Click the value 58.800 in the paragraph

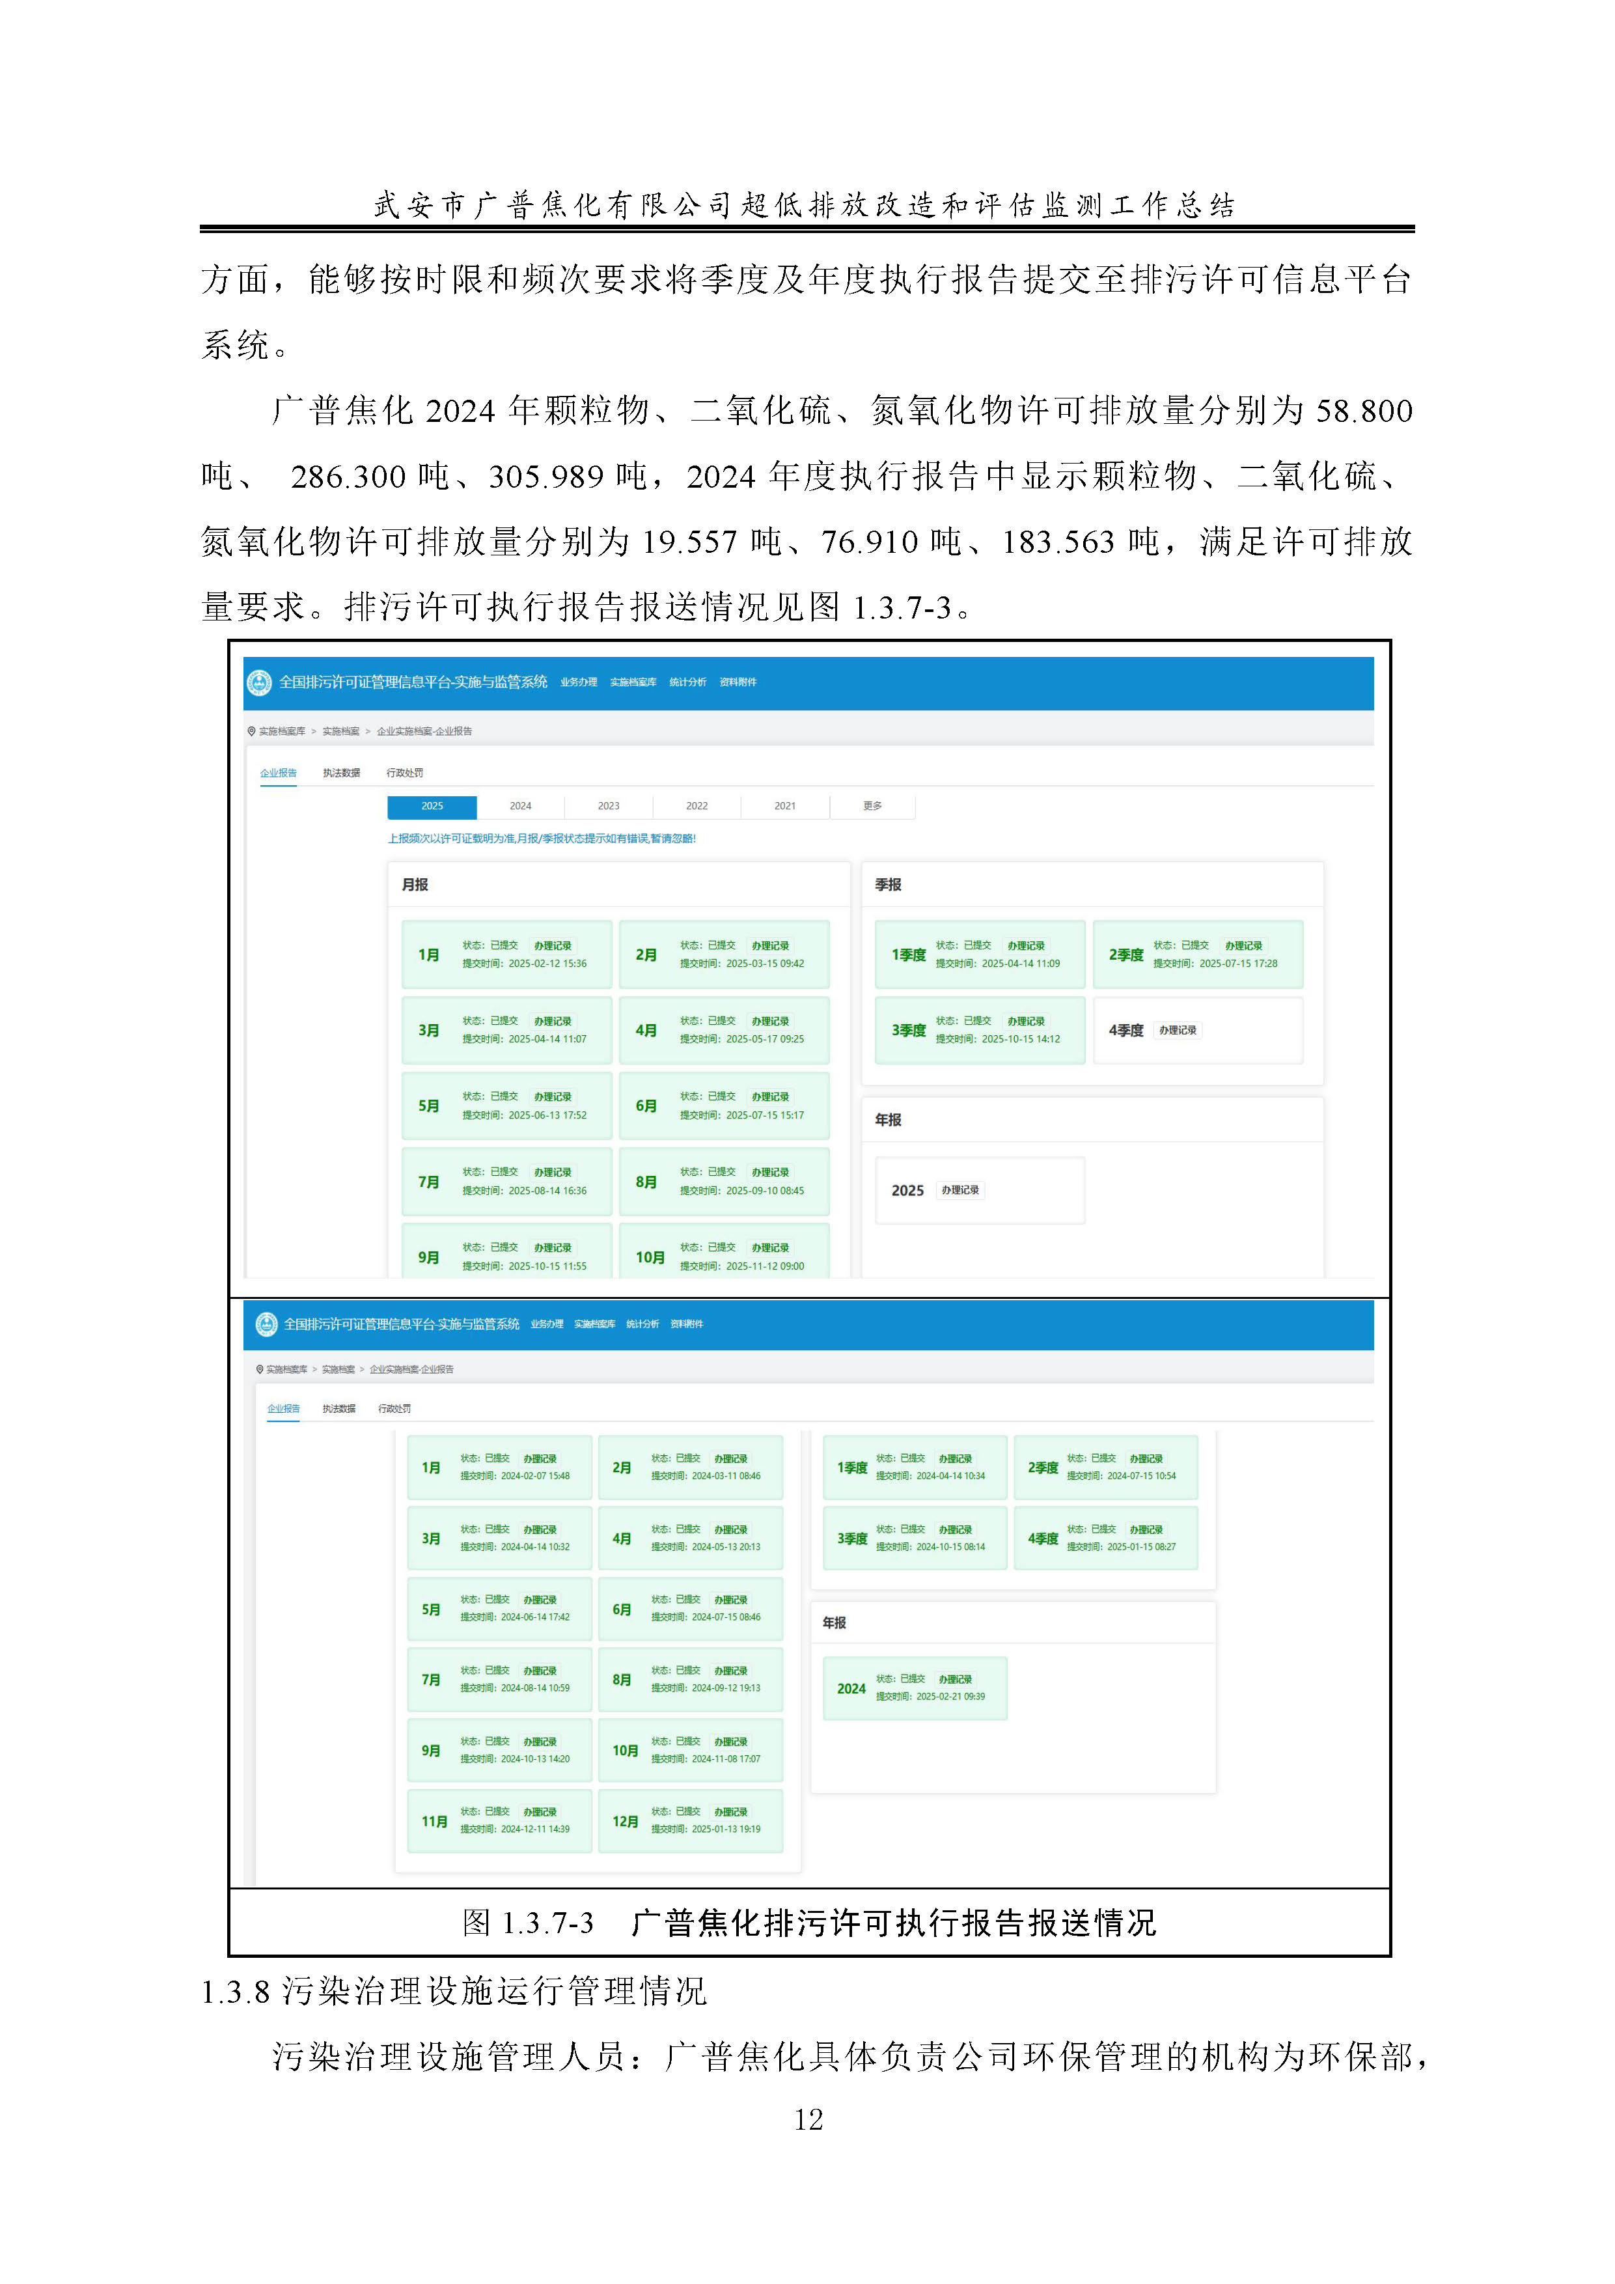coord(1364,411)
